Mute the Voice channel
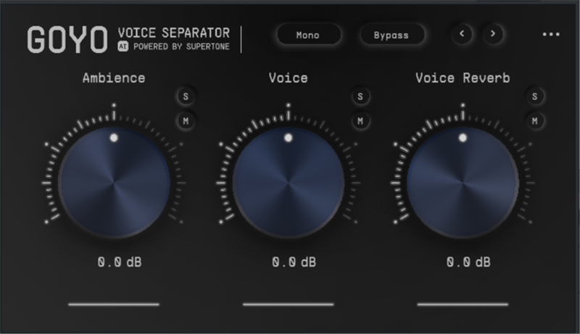Image resolution: width=580 pixels, height=334 pixels. click(360, 120)
